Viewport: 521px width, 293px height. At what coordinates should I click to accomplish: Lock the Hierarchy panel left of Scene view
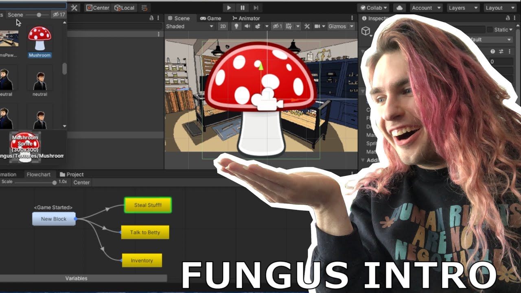[151, 18]
